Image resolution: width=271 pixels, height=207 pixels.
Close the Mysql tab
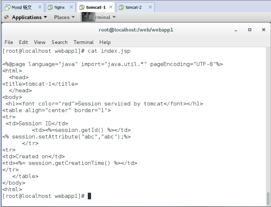pos(40,7)
